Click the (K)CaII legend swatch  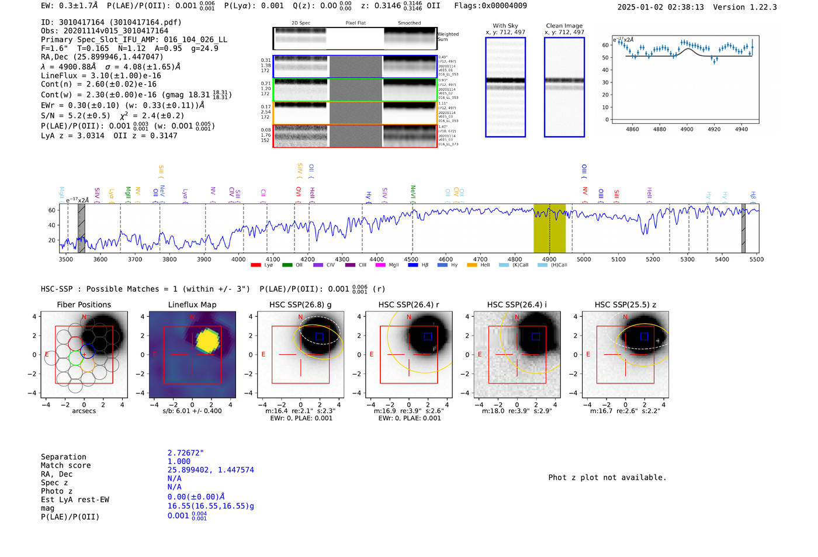click(x=504, y=265)
